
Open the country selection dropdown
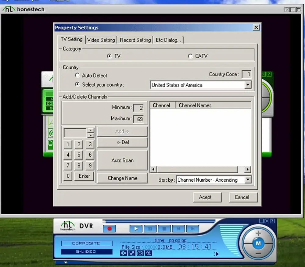248,85
